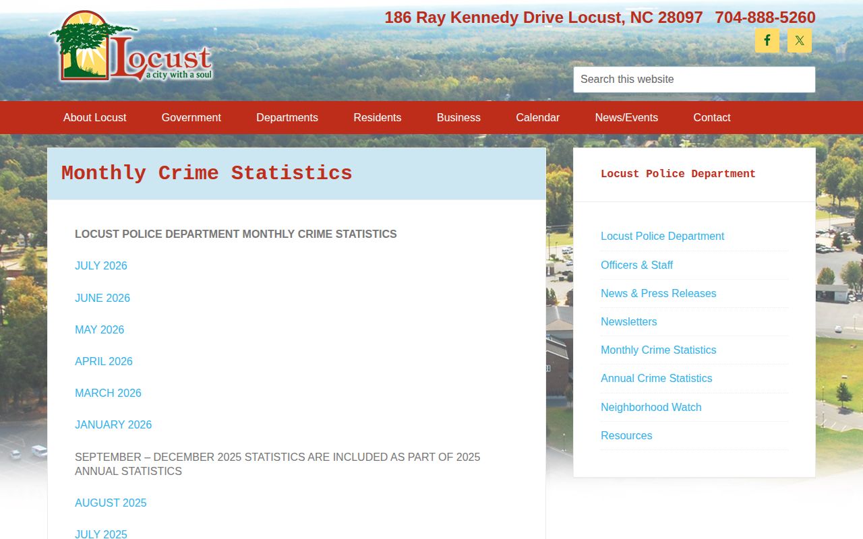Click the Monthly Crime Statistics page heading
Screen dimensions: 863x539
(x=206, y=173)
